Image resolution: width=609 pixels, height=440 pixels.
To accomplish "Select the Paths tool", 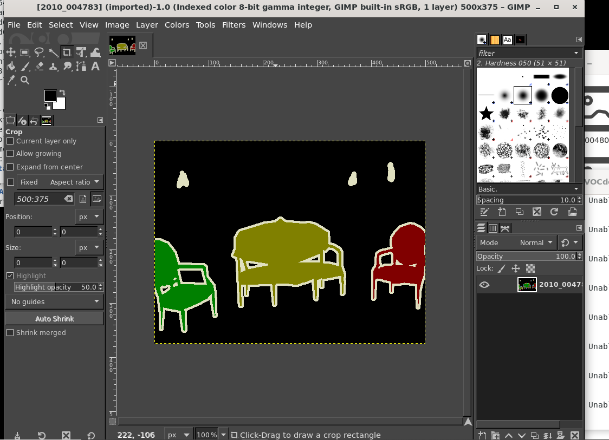I will coord(81,67).
